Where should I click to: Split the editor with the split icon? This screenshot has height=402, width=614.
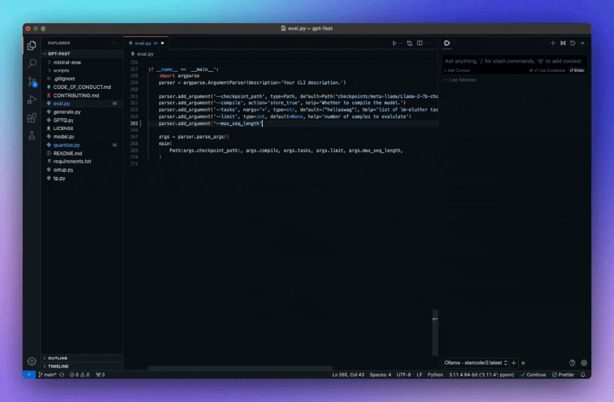[x=419, y=43]
